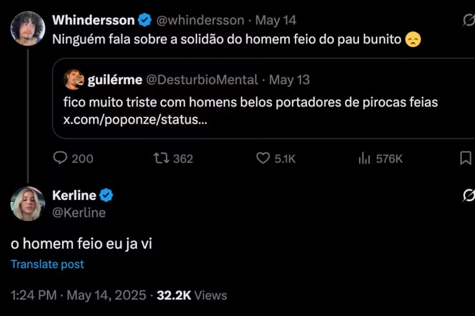Viewport: 475px width, 316px height.
Task: Click the Grok icon on Whindersson's tweet
Action: [468, 21]
